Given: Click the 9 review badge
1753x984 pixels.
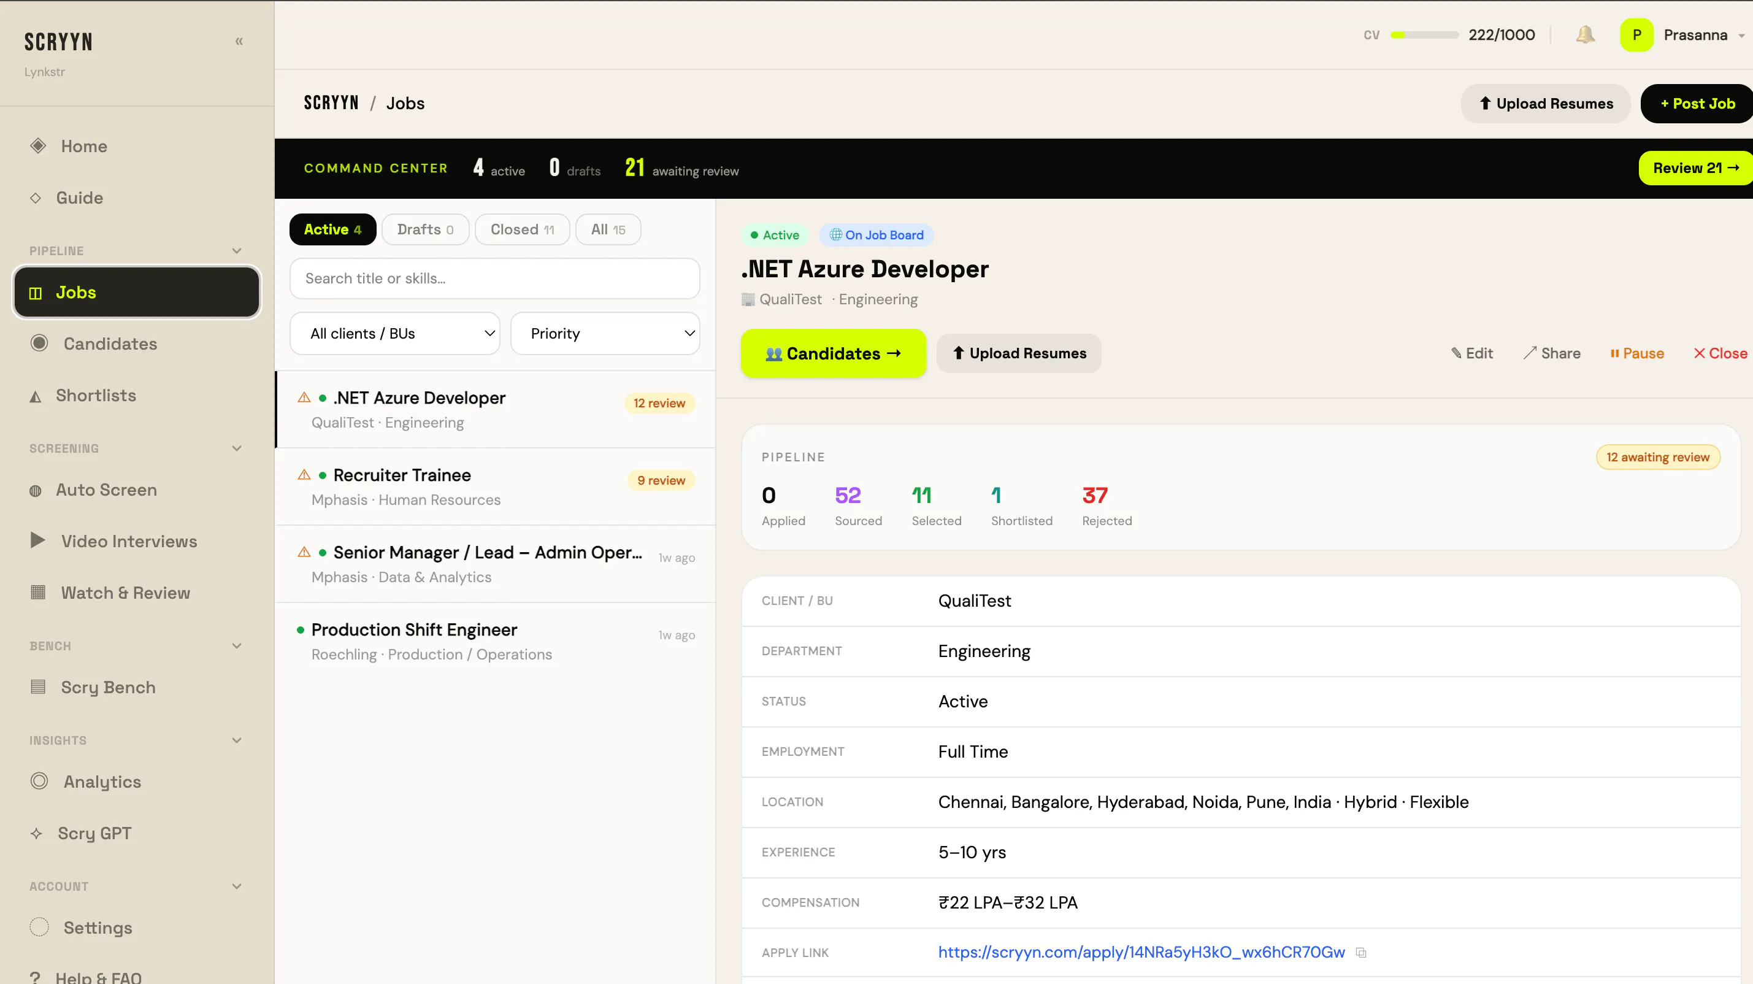Looking at the screenshot, I should click(x=661, y=480).
